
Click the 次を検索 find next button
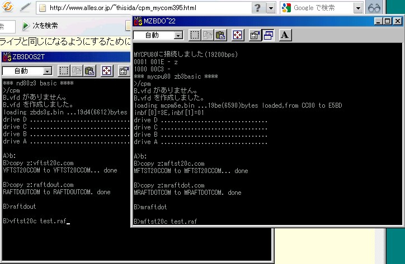[x=40, y=26]
